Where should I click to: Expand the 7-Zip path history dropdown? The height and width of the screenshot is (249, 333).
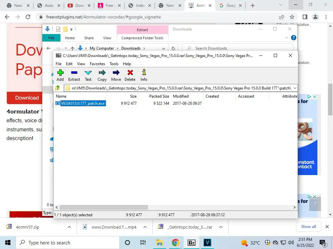tap(295, 88)
